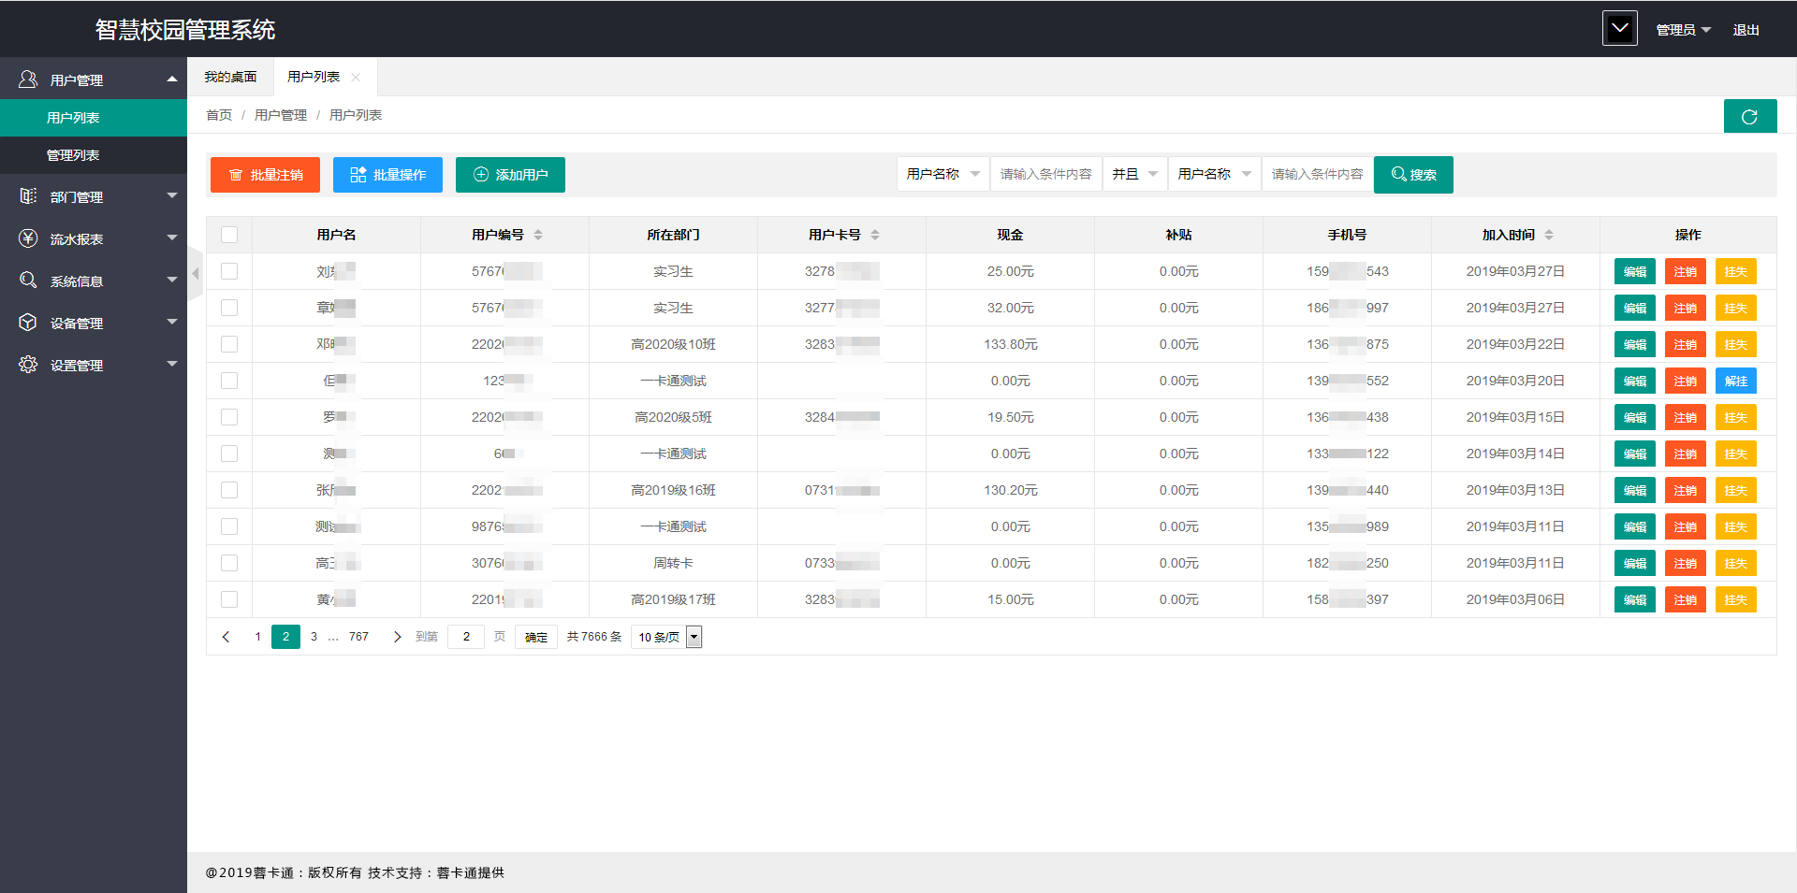Viewport: 1797px width, 893px height.
Task: Click the 部门管理 sidebar icon
Action: coord(28,196)
